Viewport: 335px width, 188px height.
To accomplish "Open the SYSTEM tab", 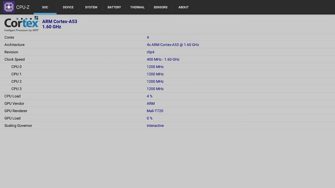I will click(91, 7).
